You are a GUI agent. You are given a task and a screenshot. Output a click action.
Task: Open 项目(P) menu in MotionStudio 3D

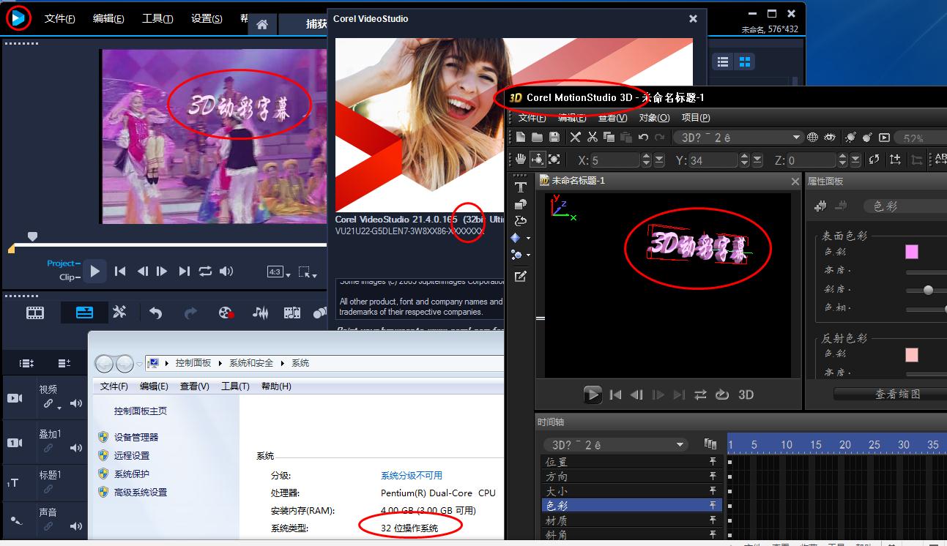coord(695,117)
